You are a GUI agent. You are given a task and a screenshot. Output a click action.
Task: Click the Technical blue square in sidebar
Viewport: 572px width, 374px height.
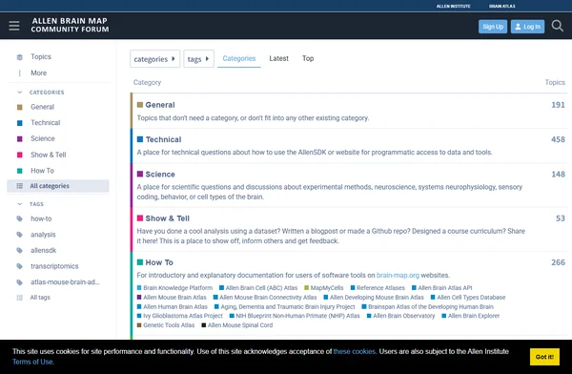tap(20, 123)
